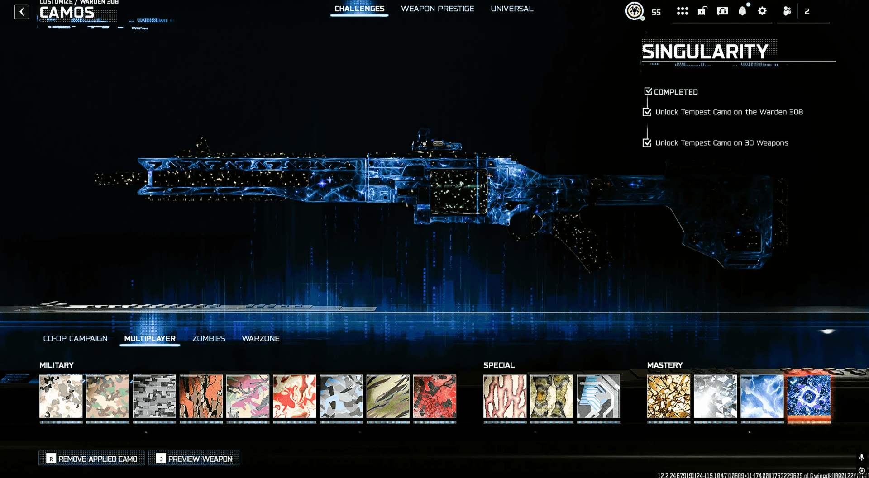Switch to the Zombies camo tab
This screenshot has width=869, height=478.
click(209, 338)
